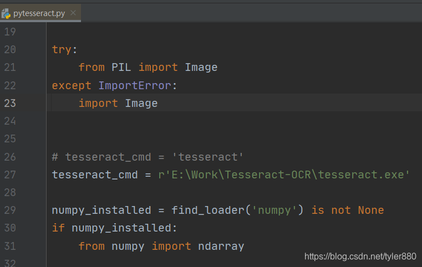
Task: Click line number 27 in the gutter
Action: (10, 175)
